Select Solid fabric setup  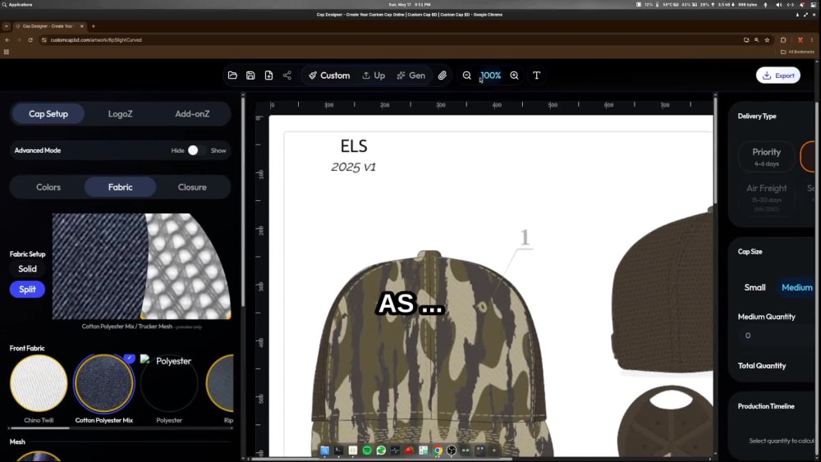pyautogui.click(x=27, y=268)
